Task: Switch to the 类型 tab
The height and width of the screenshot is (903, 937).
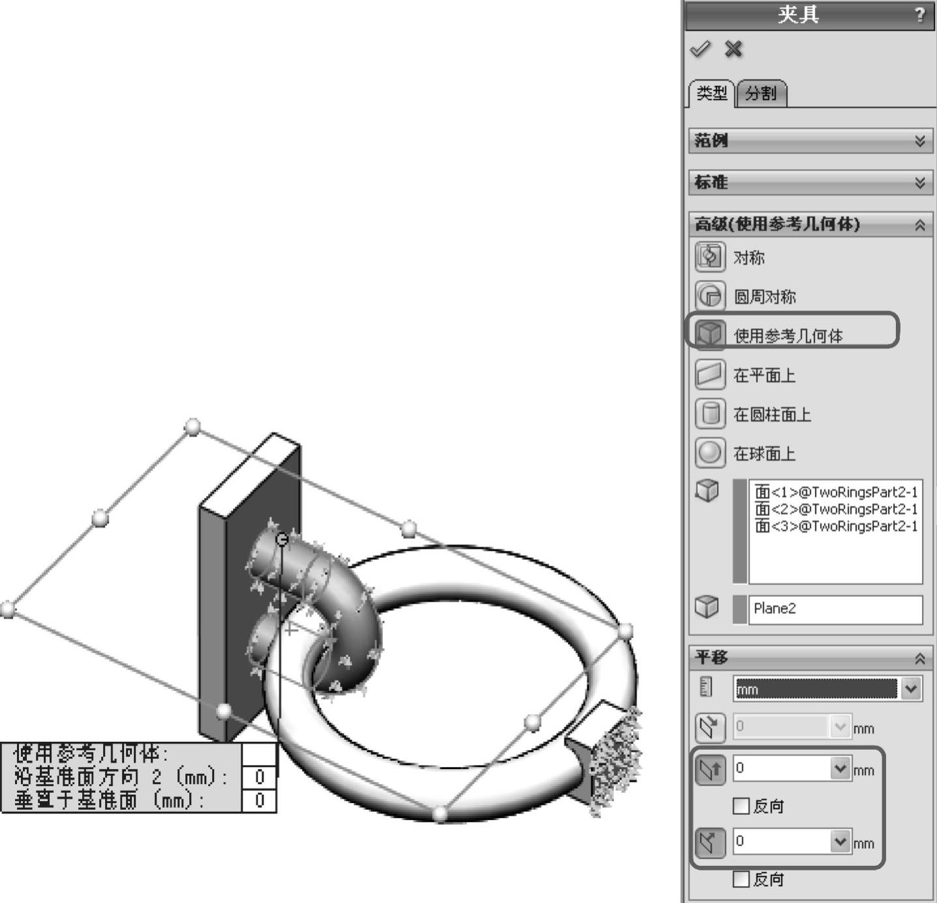Action: (x=711, y=94)
